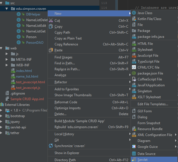Click the Google Guice icon
Image resolution: width=178 pixels, height=162 pixels.
click(x=134, y=146)
